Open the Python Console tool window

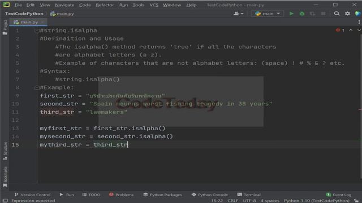click(x=210, y=195)
